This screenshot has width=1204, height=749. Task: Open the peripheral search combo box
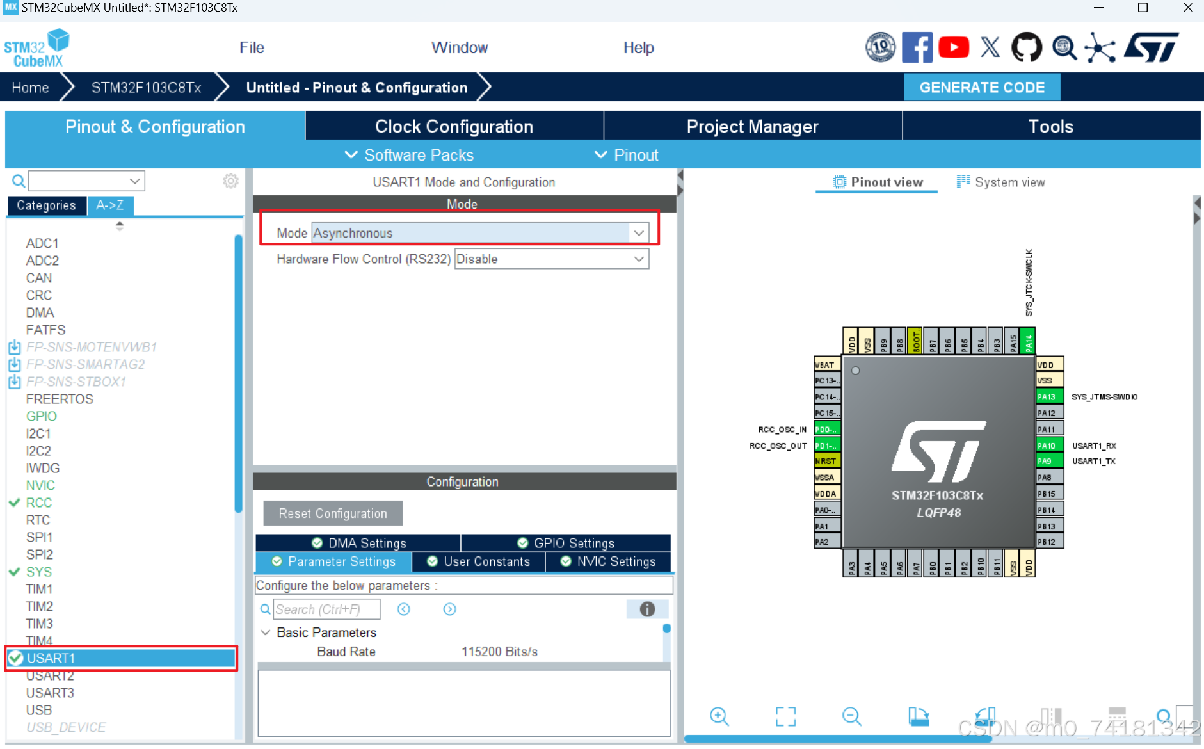[x=86, y=181]
